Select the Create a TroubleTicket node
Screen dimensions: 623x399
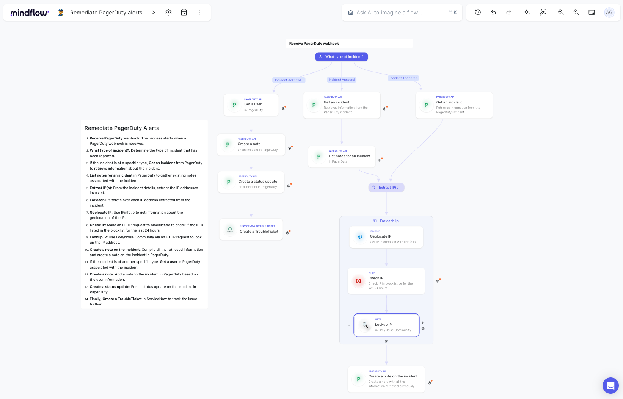point(251,230)
